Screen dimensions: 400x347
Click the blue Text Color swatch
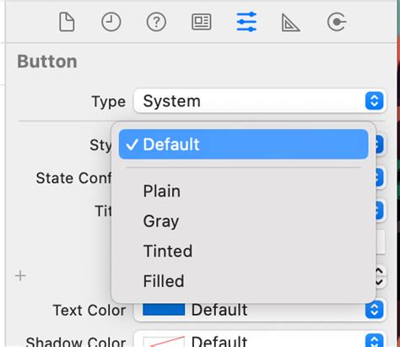(x=164, y=310)
